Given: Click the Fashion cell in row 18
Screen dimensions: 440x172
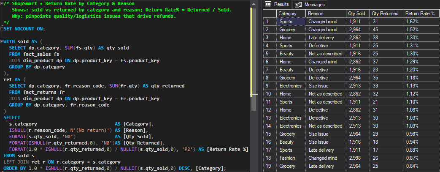Looking at the screenshot, I should [x=291, y=158].
